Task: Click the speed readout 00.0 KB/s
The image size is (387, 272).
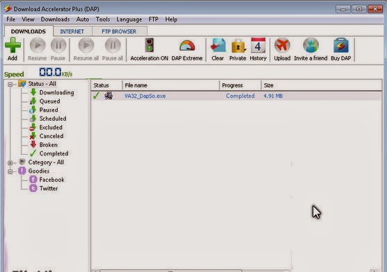Action: pos(56,72)
